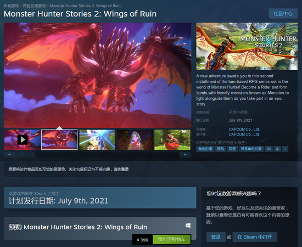Image resolution: width=302 pixels, height=247 pixels.
Task: Click the 登录 login button
Action: 216,237
